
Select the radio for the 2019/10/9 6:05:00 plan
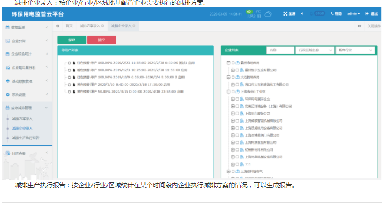(70, 78)
